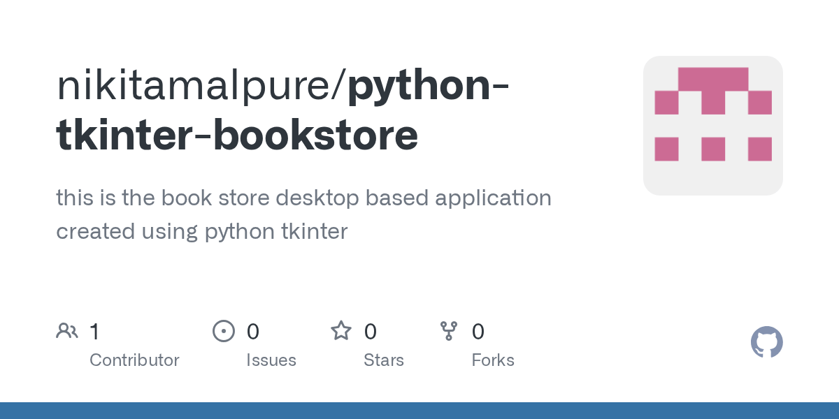Click the forks branch icon
This screenshot has width=839, height=419.
pos(449,331)
